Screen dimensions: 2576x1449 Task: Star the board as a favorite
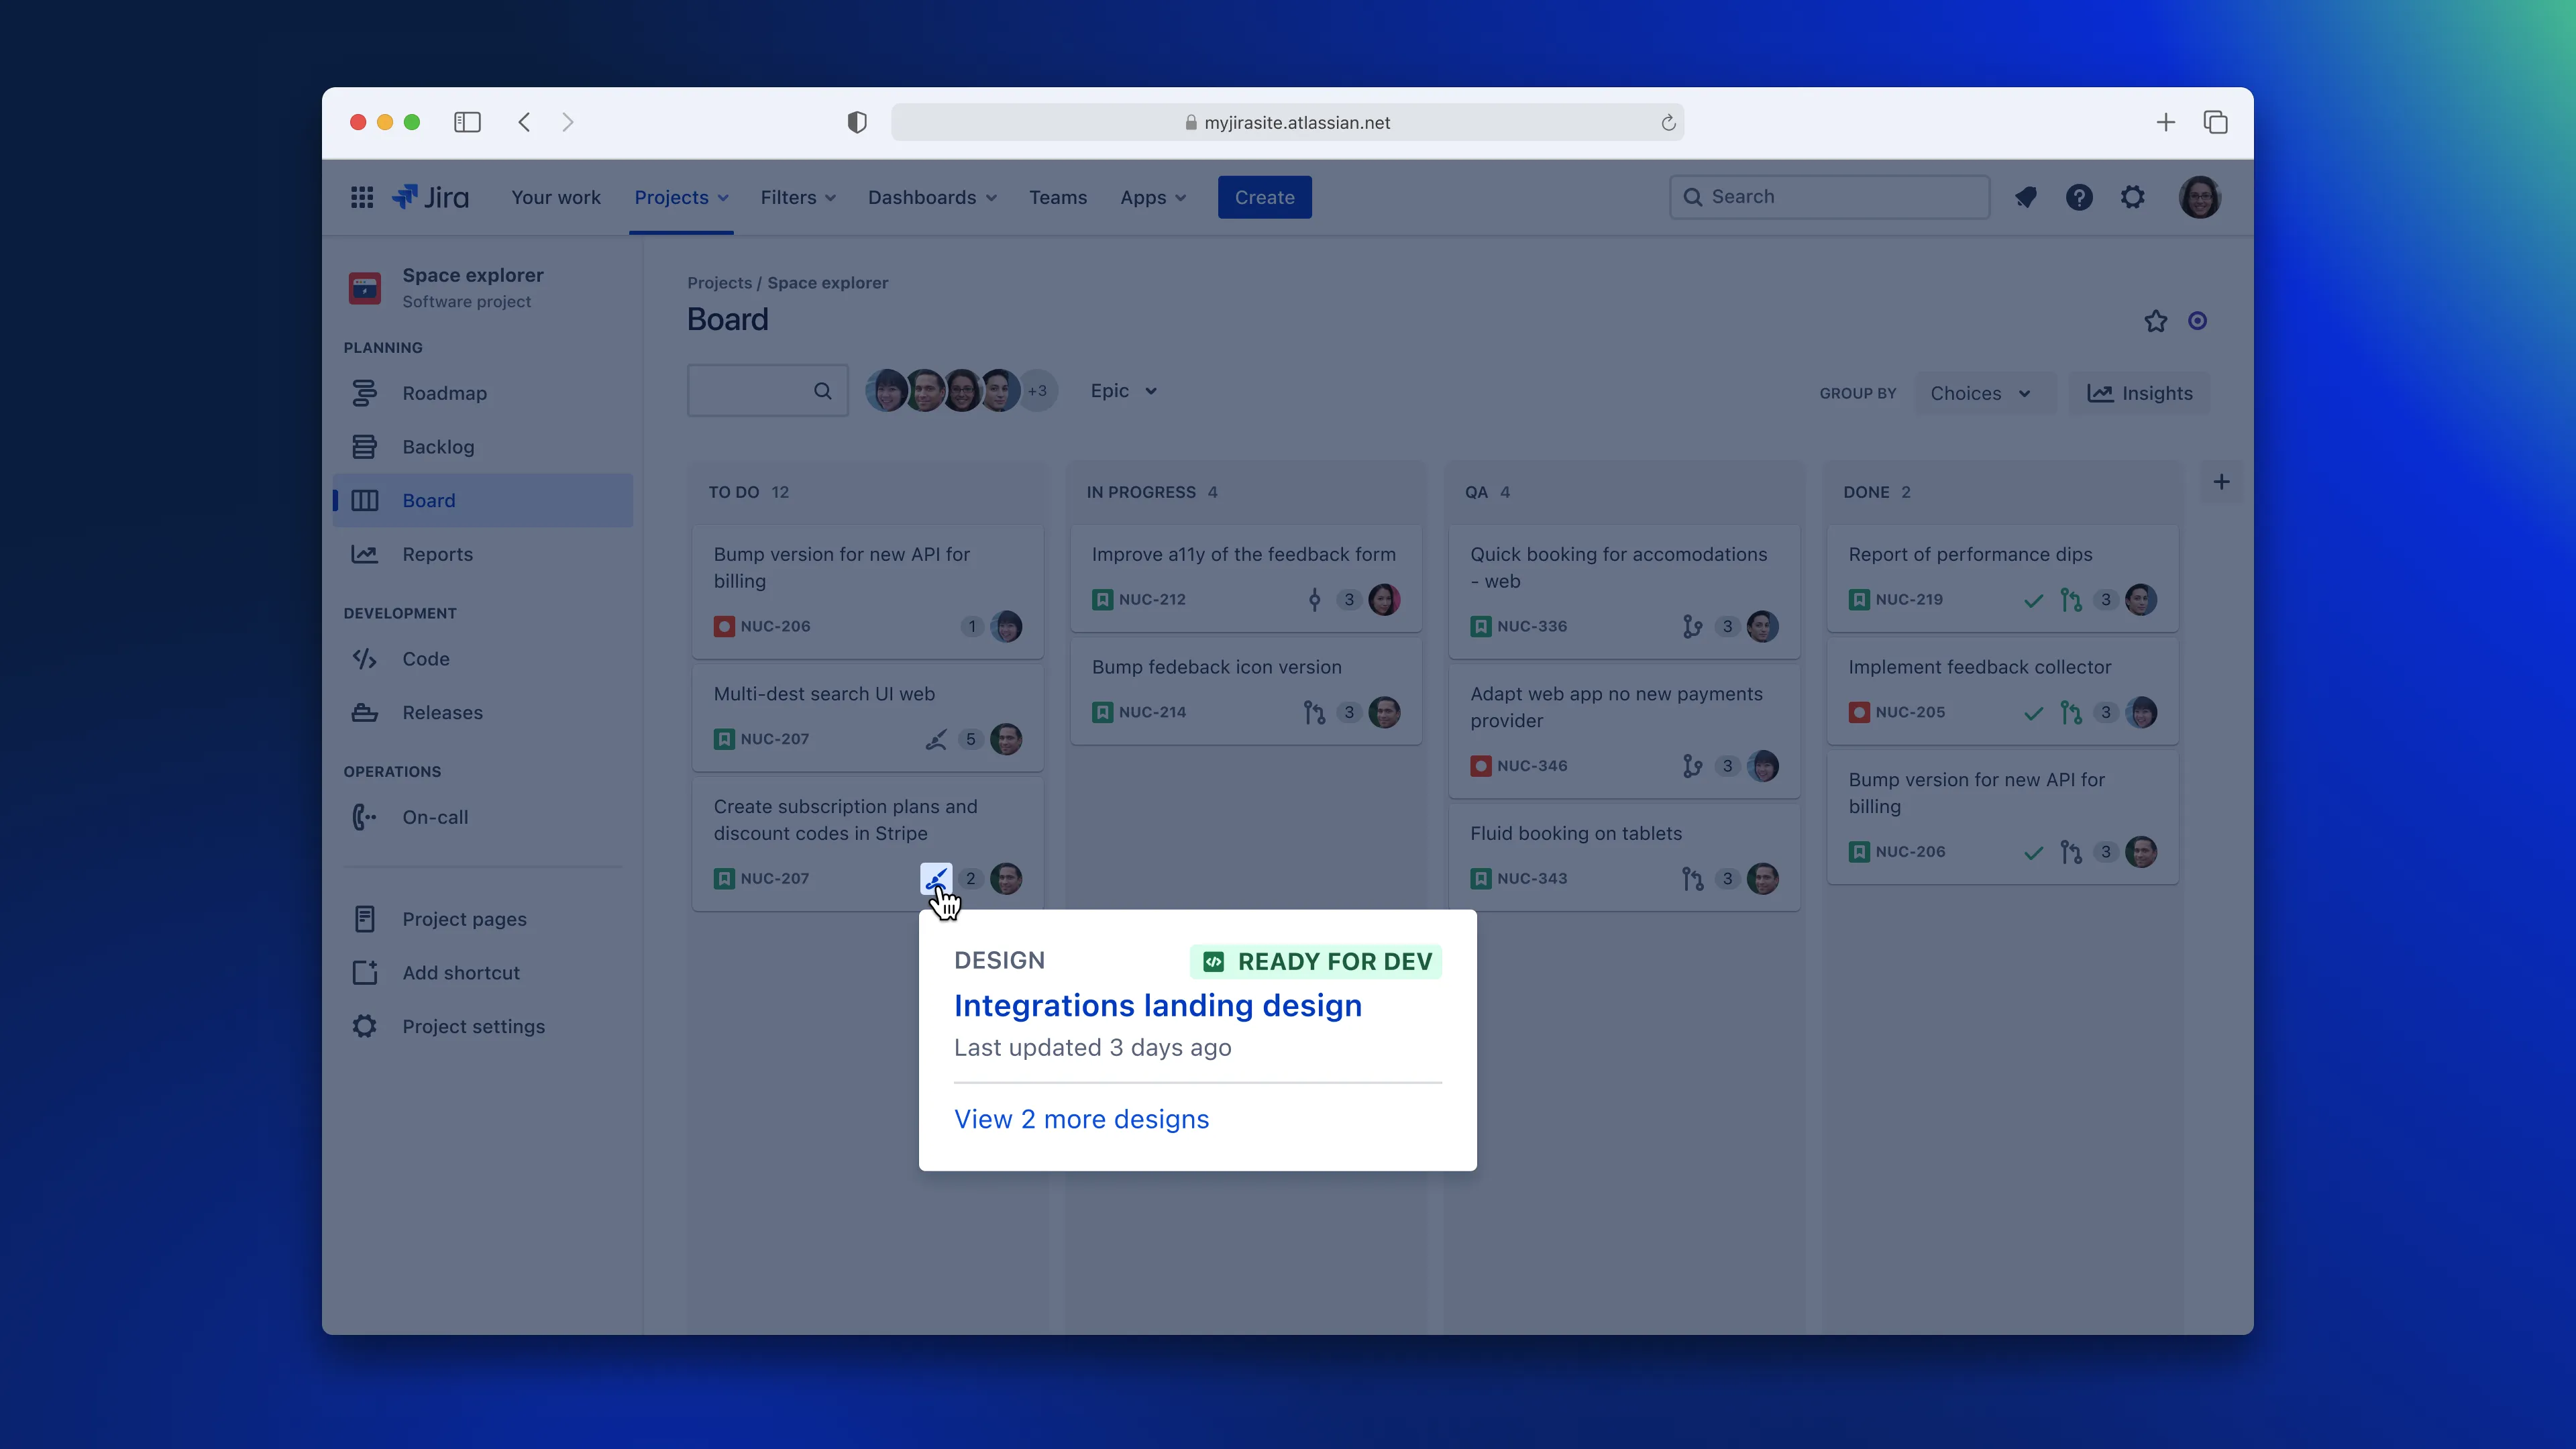2155,321
